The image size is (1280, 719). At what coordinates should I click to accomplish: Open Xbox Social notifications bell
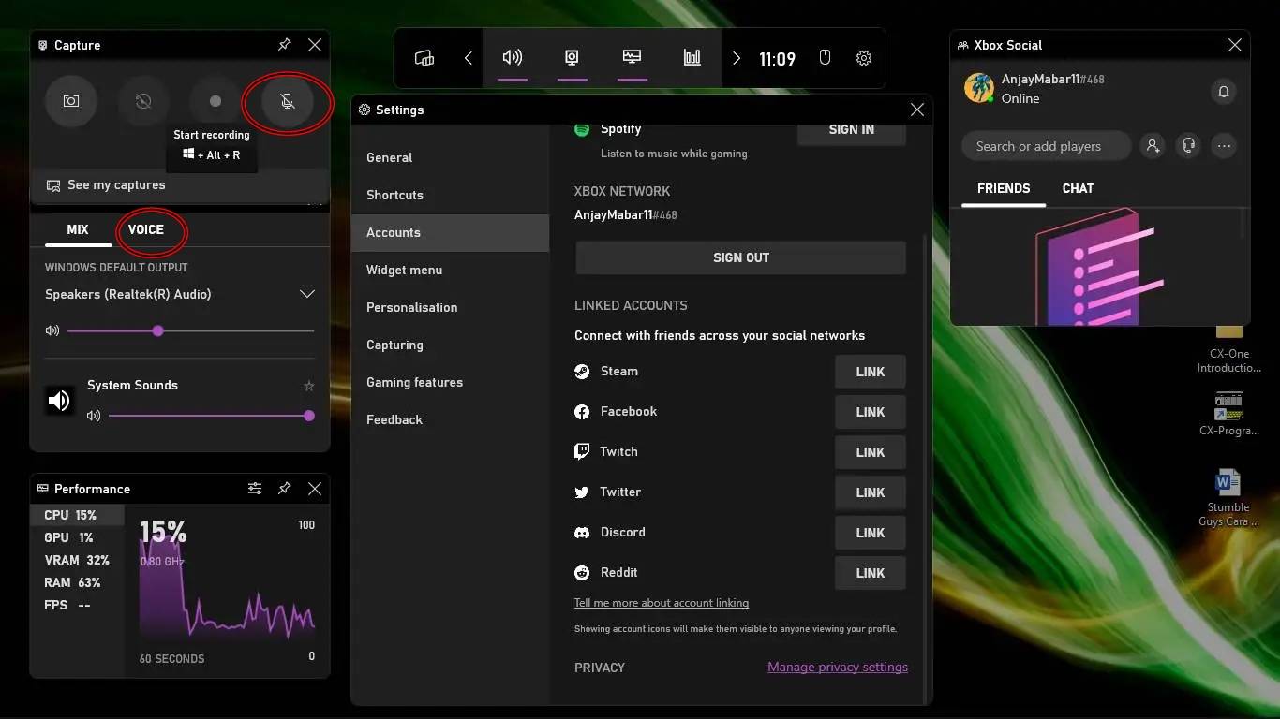click(1223, 91)
